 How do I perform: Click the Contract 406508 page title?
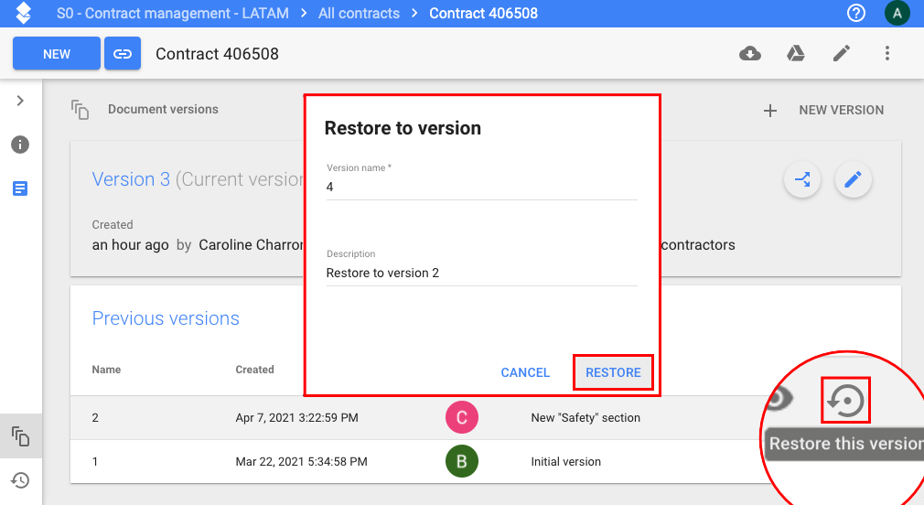[217, 54]
